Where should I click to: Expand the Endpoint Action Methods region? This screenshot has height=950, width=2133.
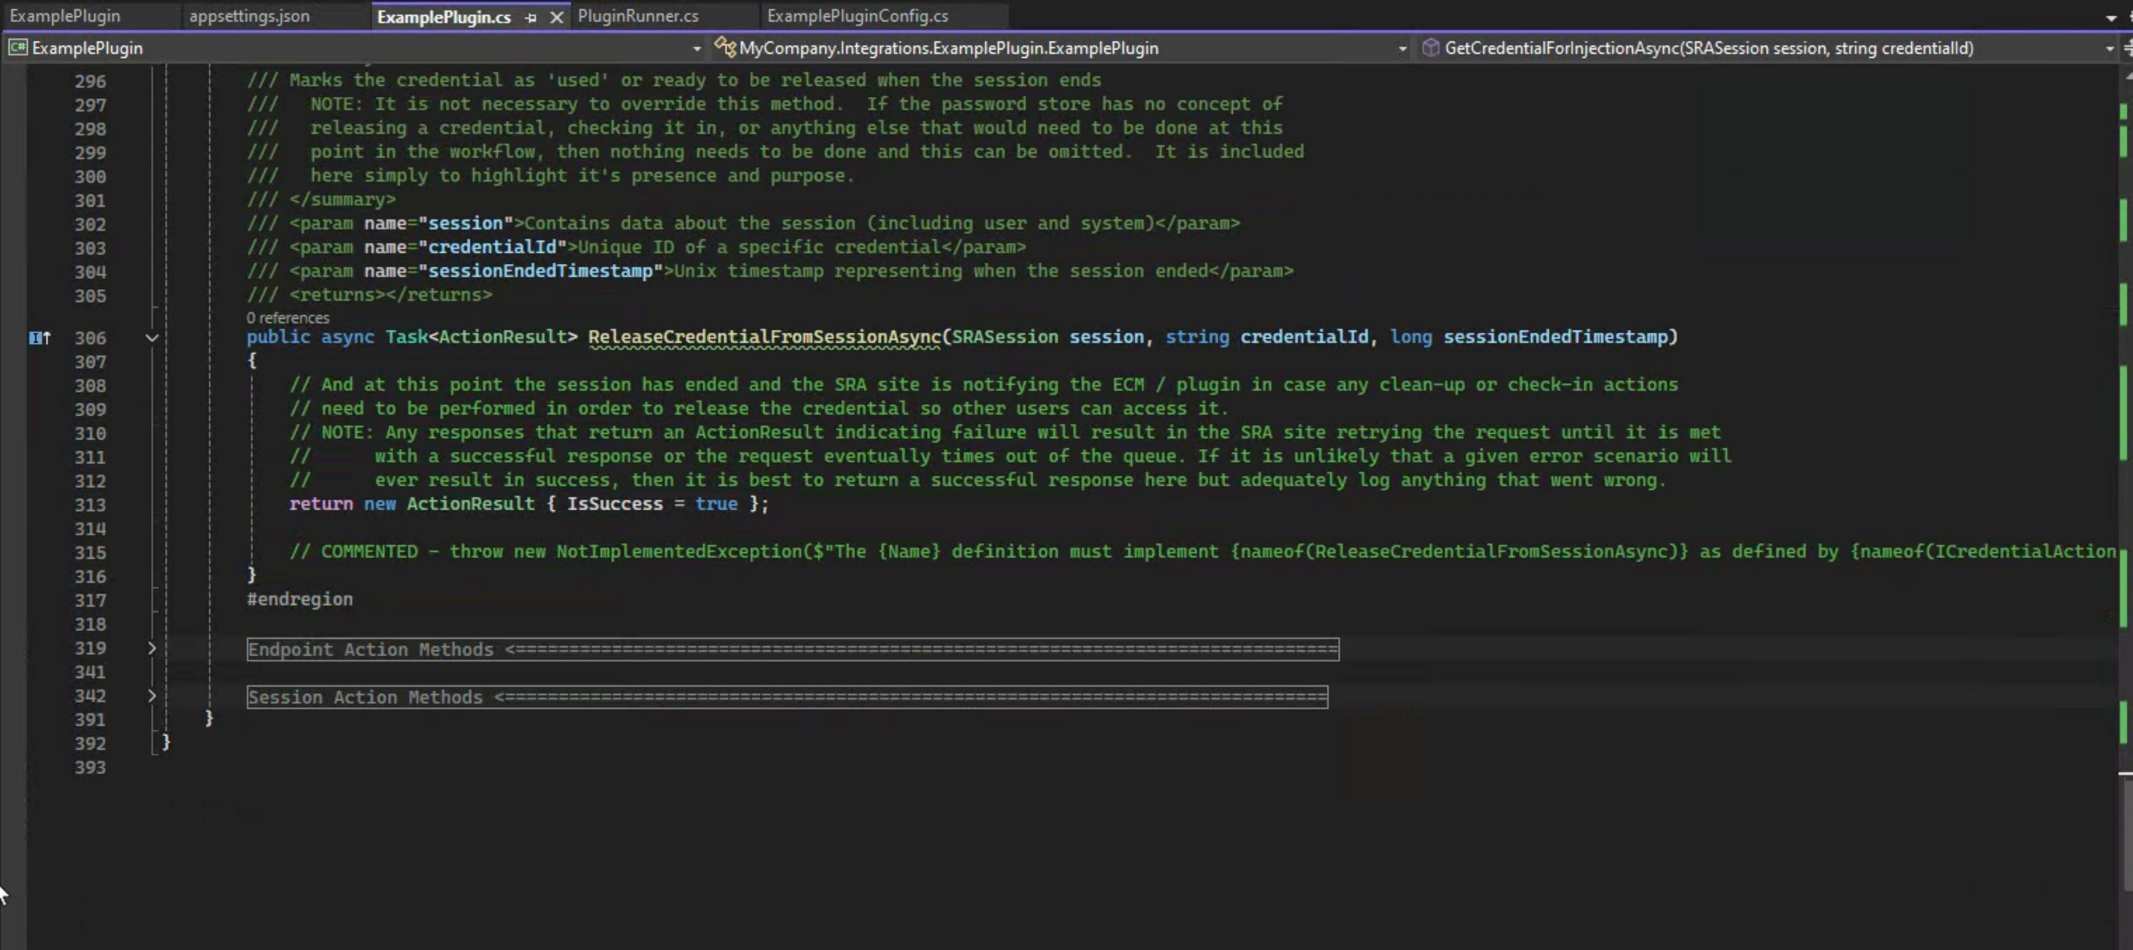click(x=152, y=648)
